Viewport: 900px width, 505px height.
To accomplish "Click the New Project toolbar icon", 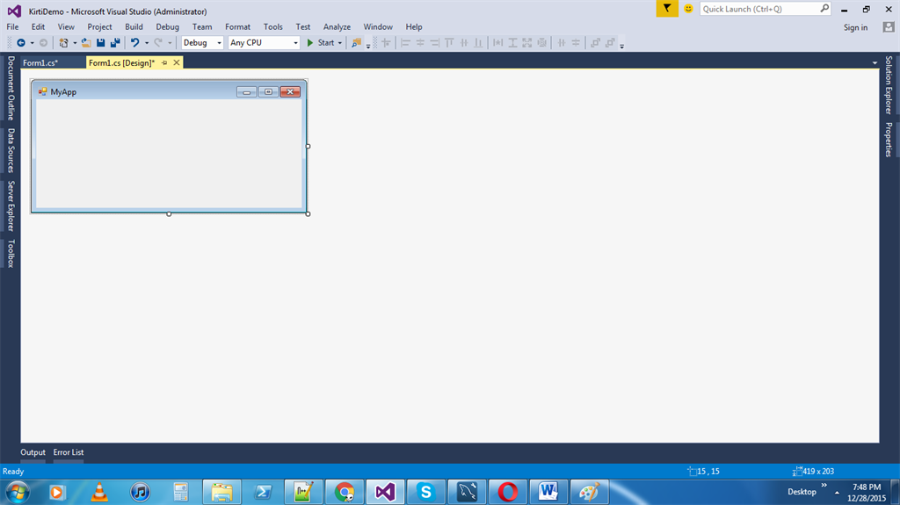I will [63, 42].
